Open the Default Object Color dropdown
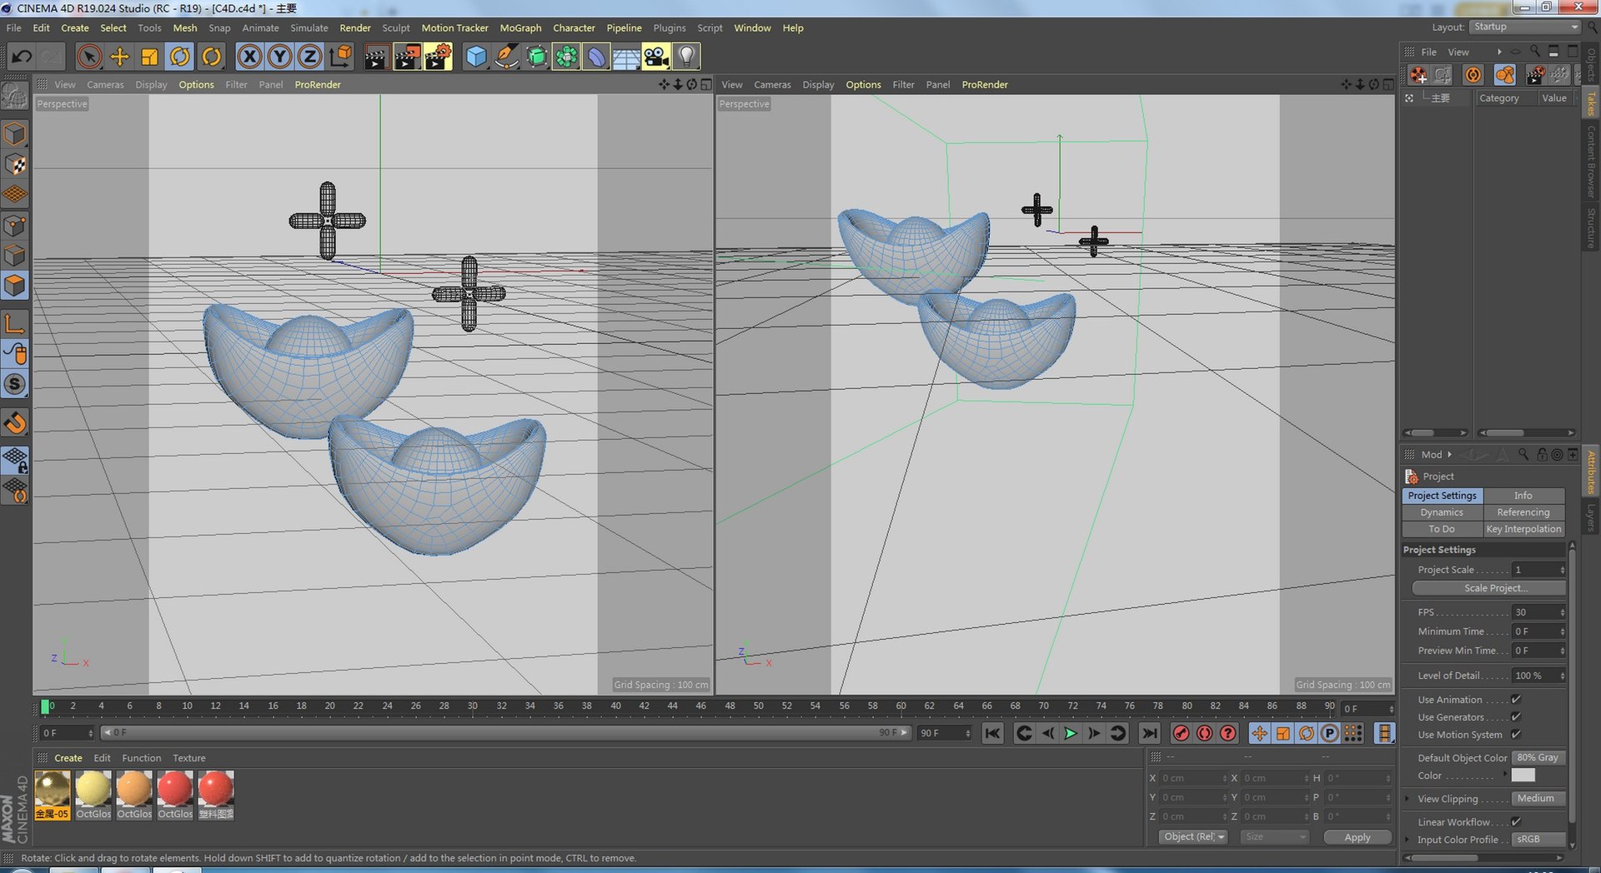1601x873 pixels. 1538,758
